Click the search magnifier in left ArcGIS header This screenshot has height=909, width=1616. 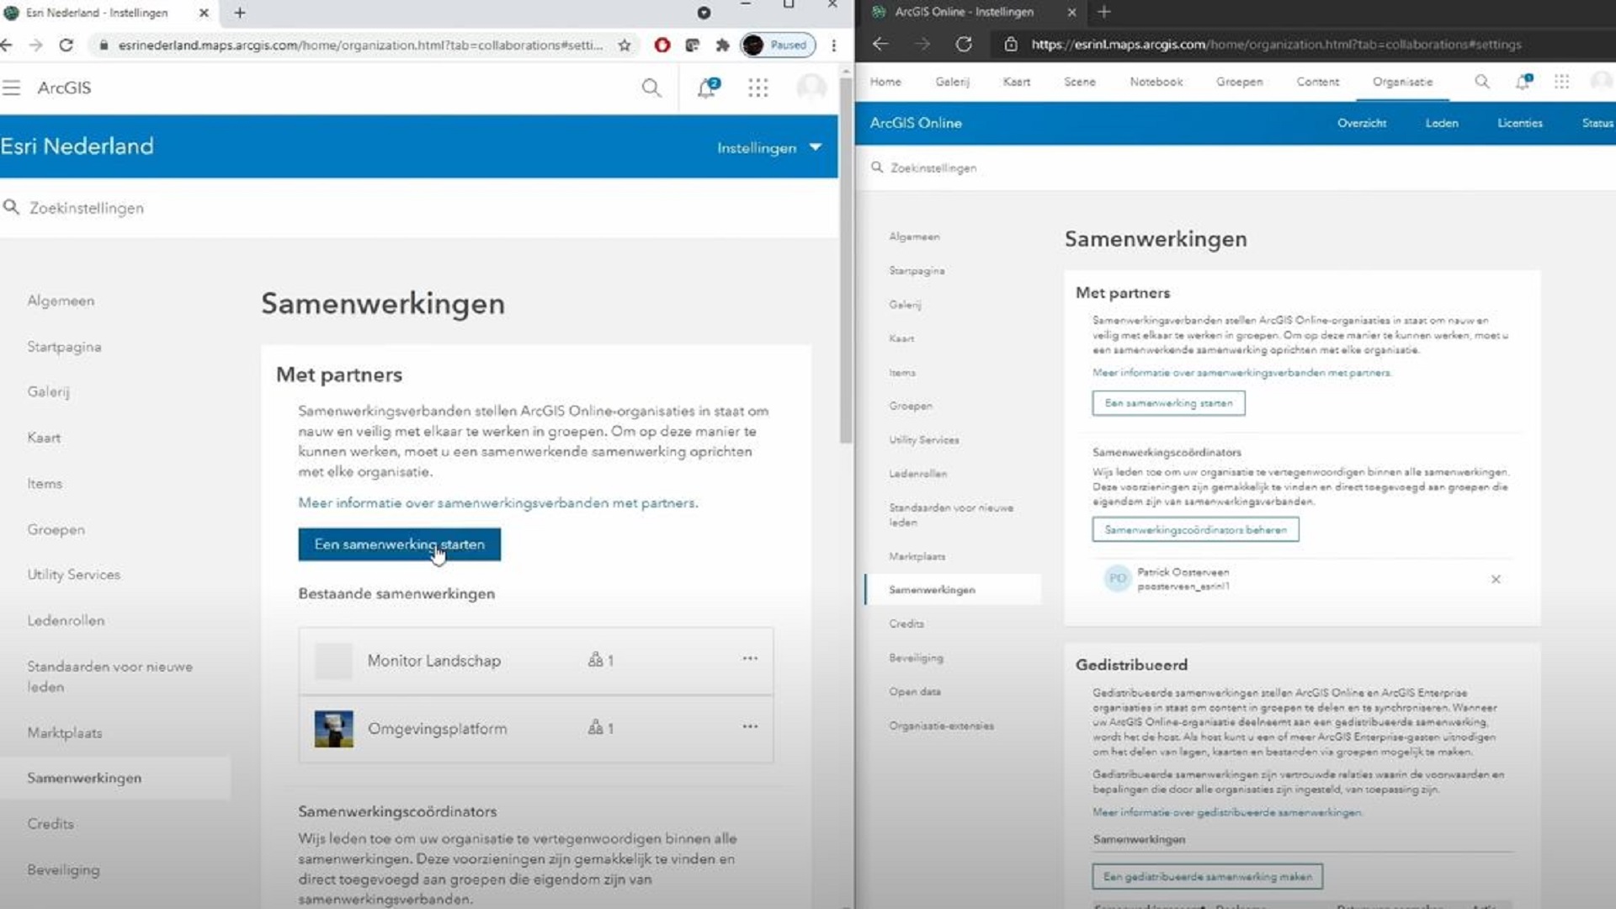click(x=651, y=88)
